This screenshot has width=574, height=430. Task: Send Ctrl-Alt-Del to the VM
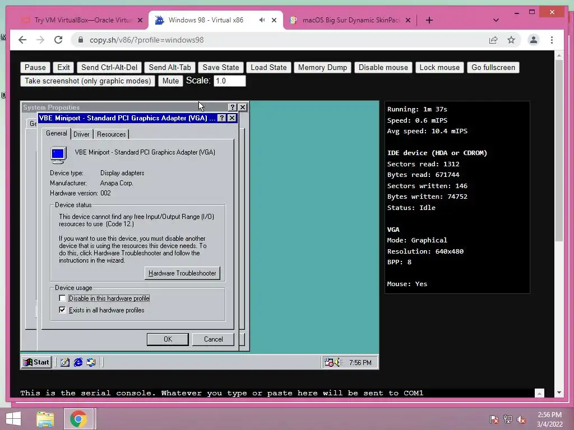pyautogui.click(x=109, y=67)
